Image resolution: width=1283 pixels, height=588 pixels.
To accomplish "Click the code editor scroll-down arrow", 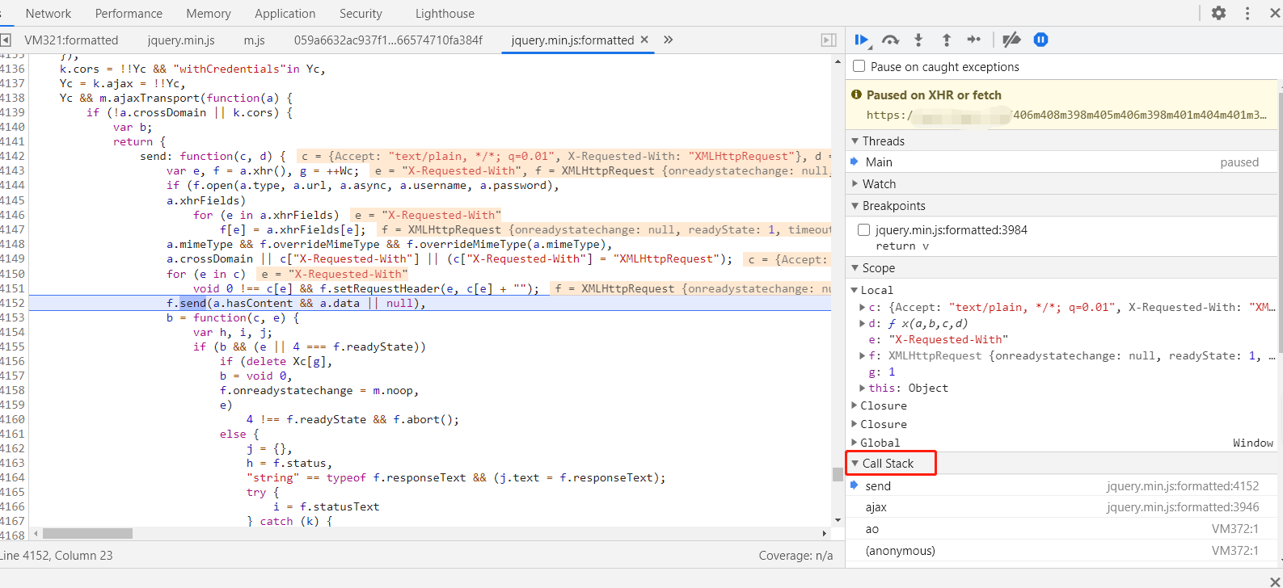I will [838, 520].
